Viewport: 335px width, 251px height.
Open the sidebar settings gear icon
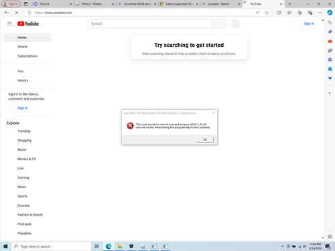tap(330, 236)
